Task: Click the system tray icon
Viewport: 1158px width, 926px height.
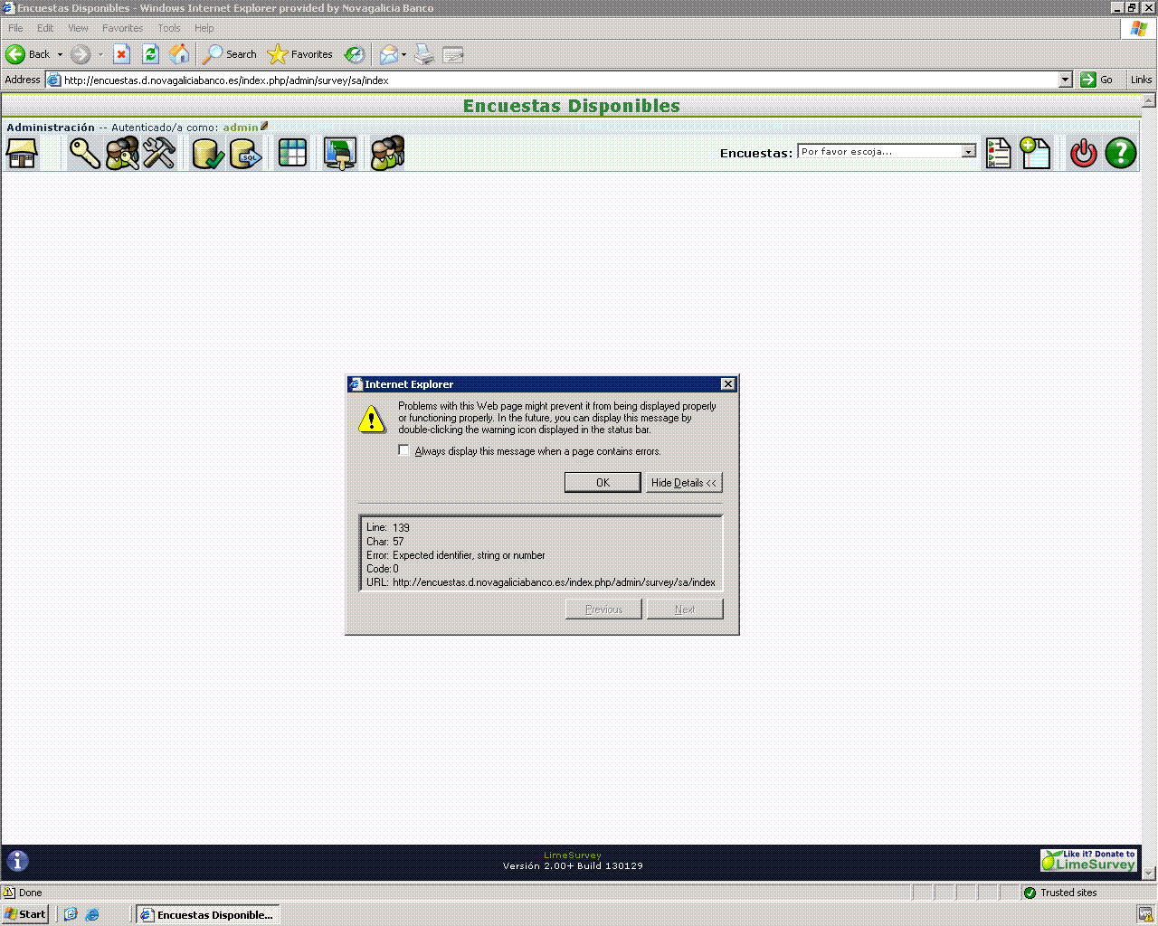Action: click(1145, 914)
